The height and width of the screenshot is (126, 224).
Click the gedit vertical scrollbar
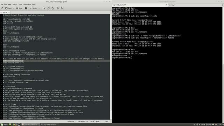(111, 66)
